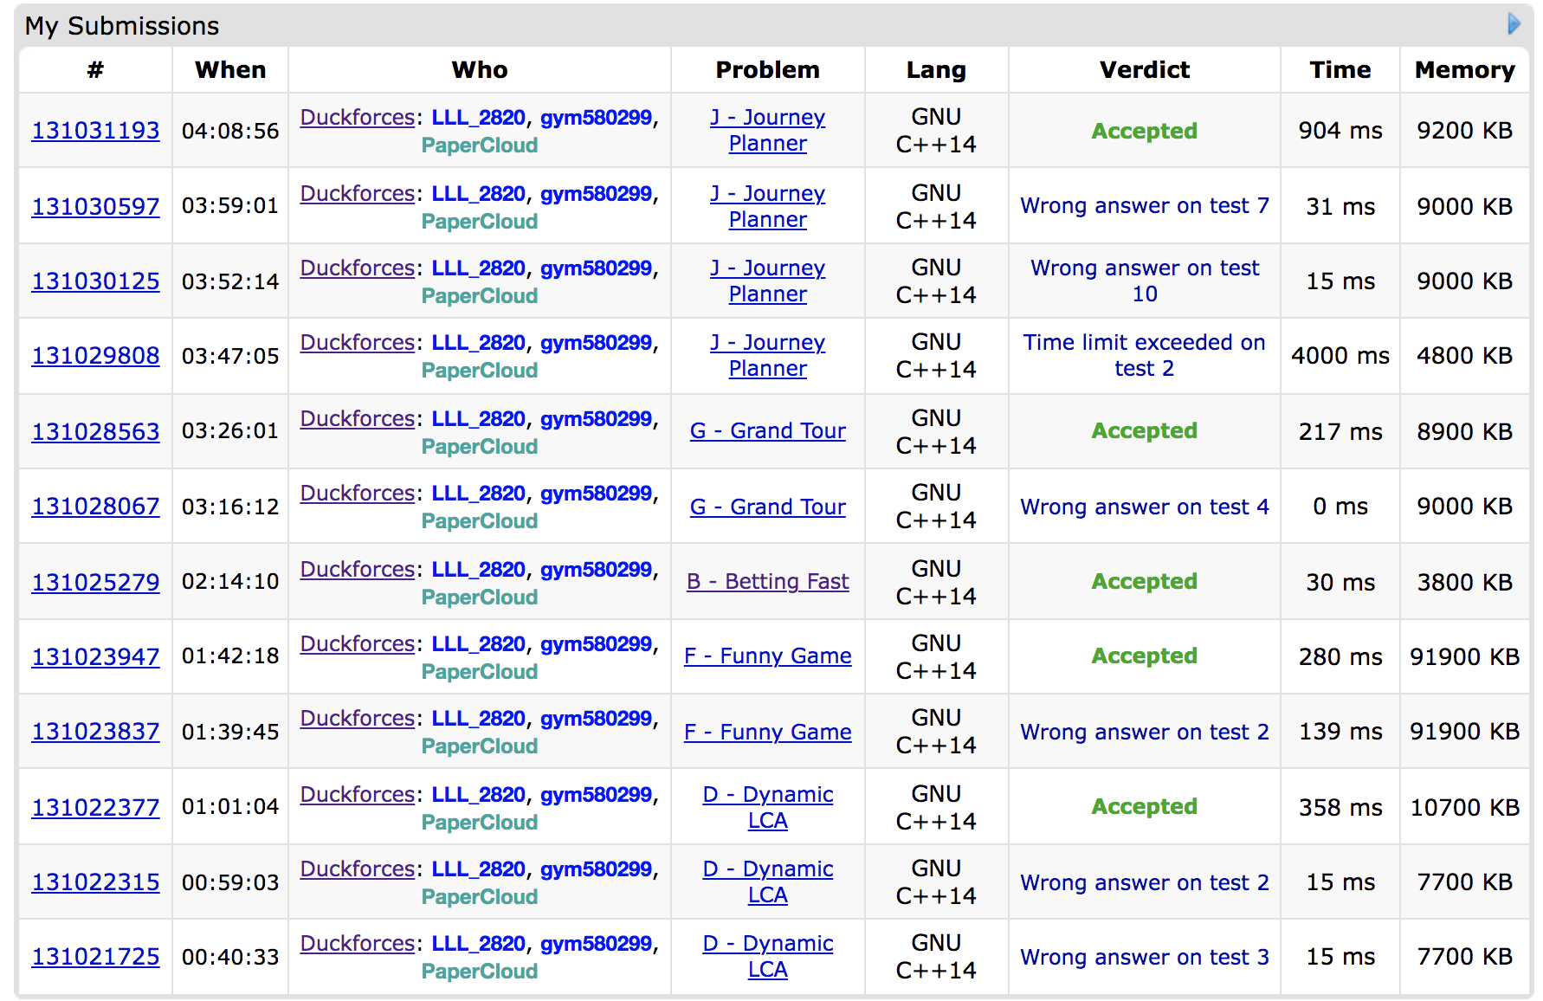Click the 'Wrong answer on test 10' verdict
The height and width of the screenshot is (1001, 1543).
(1144, 281)
